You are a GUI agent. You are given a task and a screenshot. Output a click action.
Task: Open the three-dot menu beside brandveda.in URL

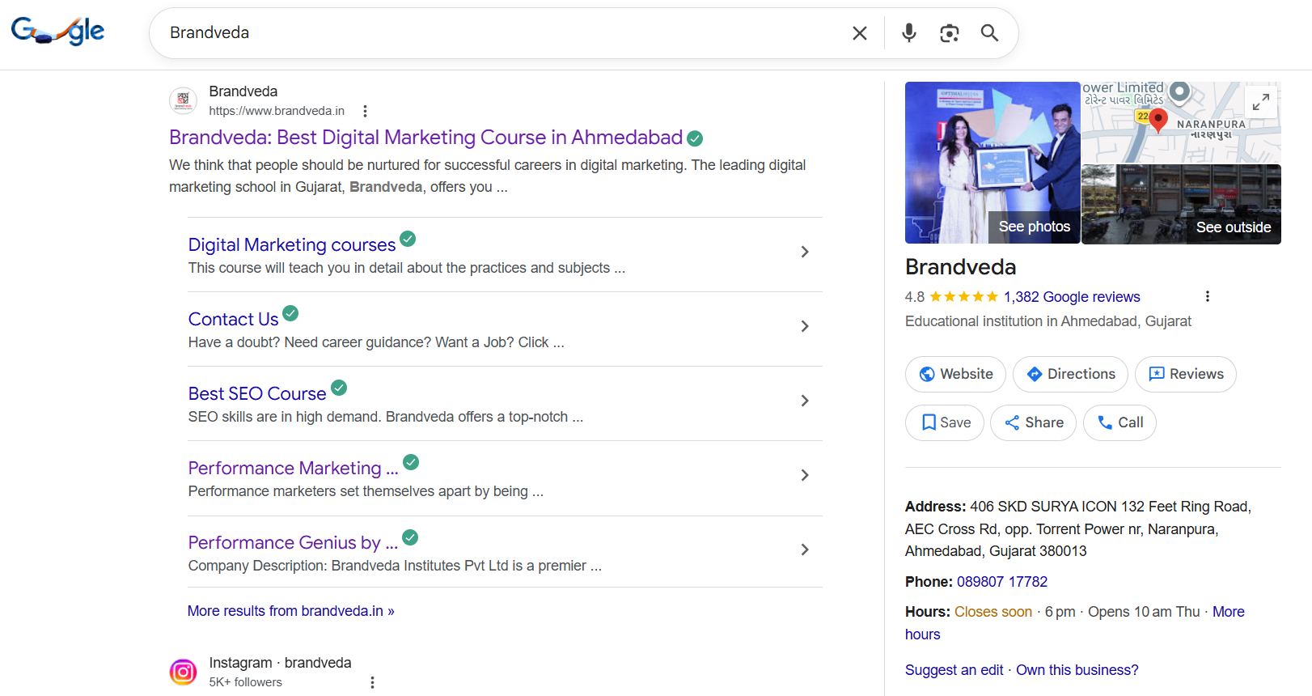(365, 111)
